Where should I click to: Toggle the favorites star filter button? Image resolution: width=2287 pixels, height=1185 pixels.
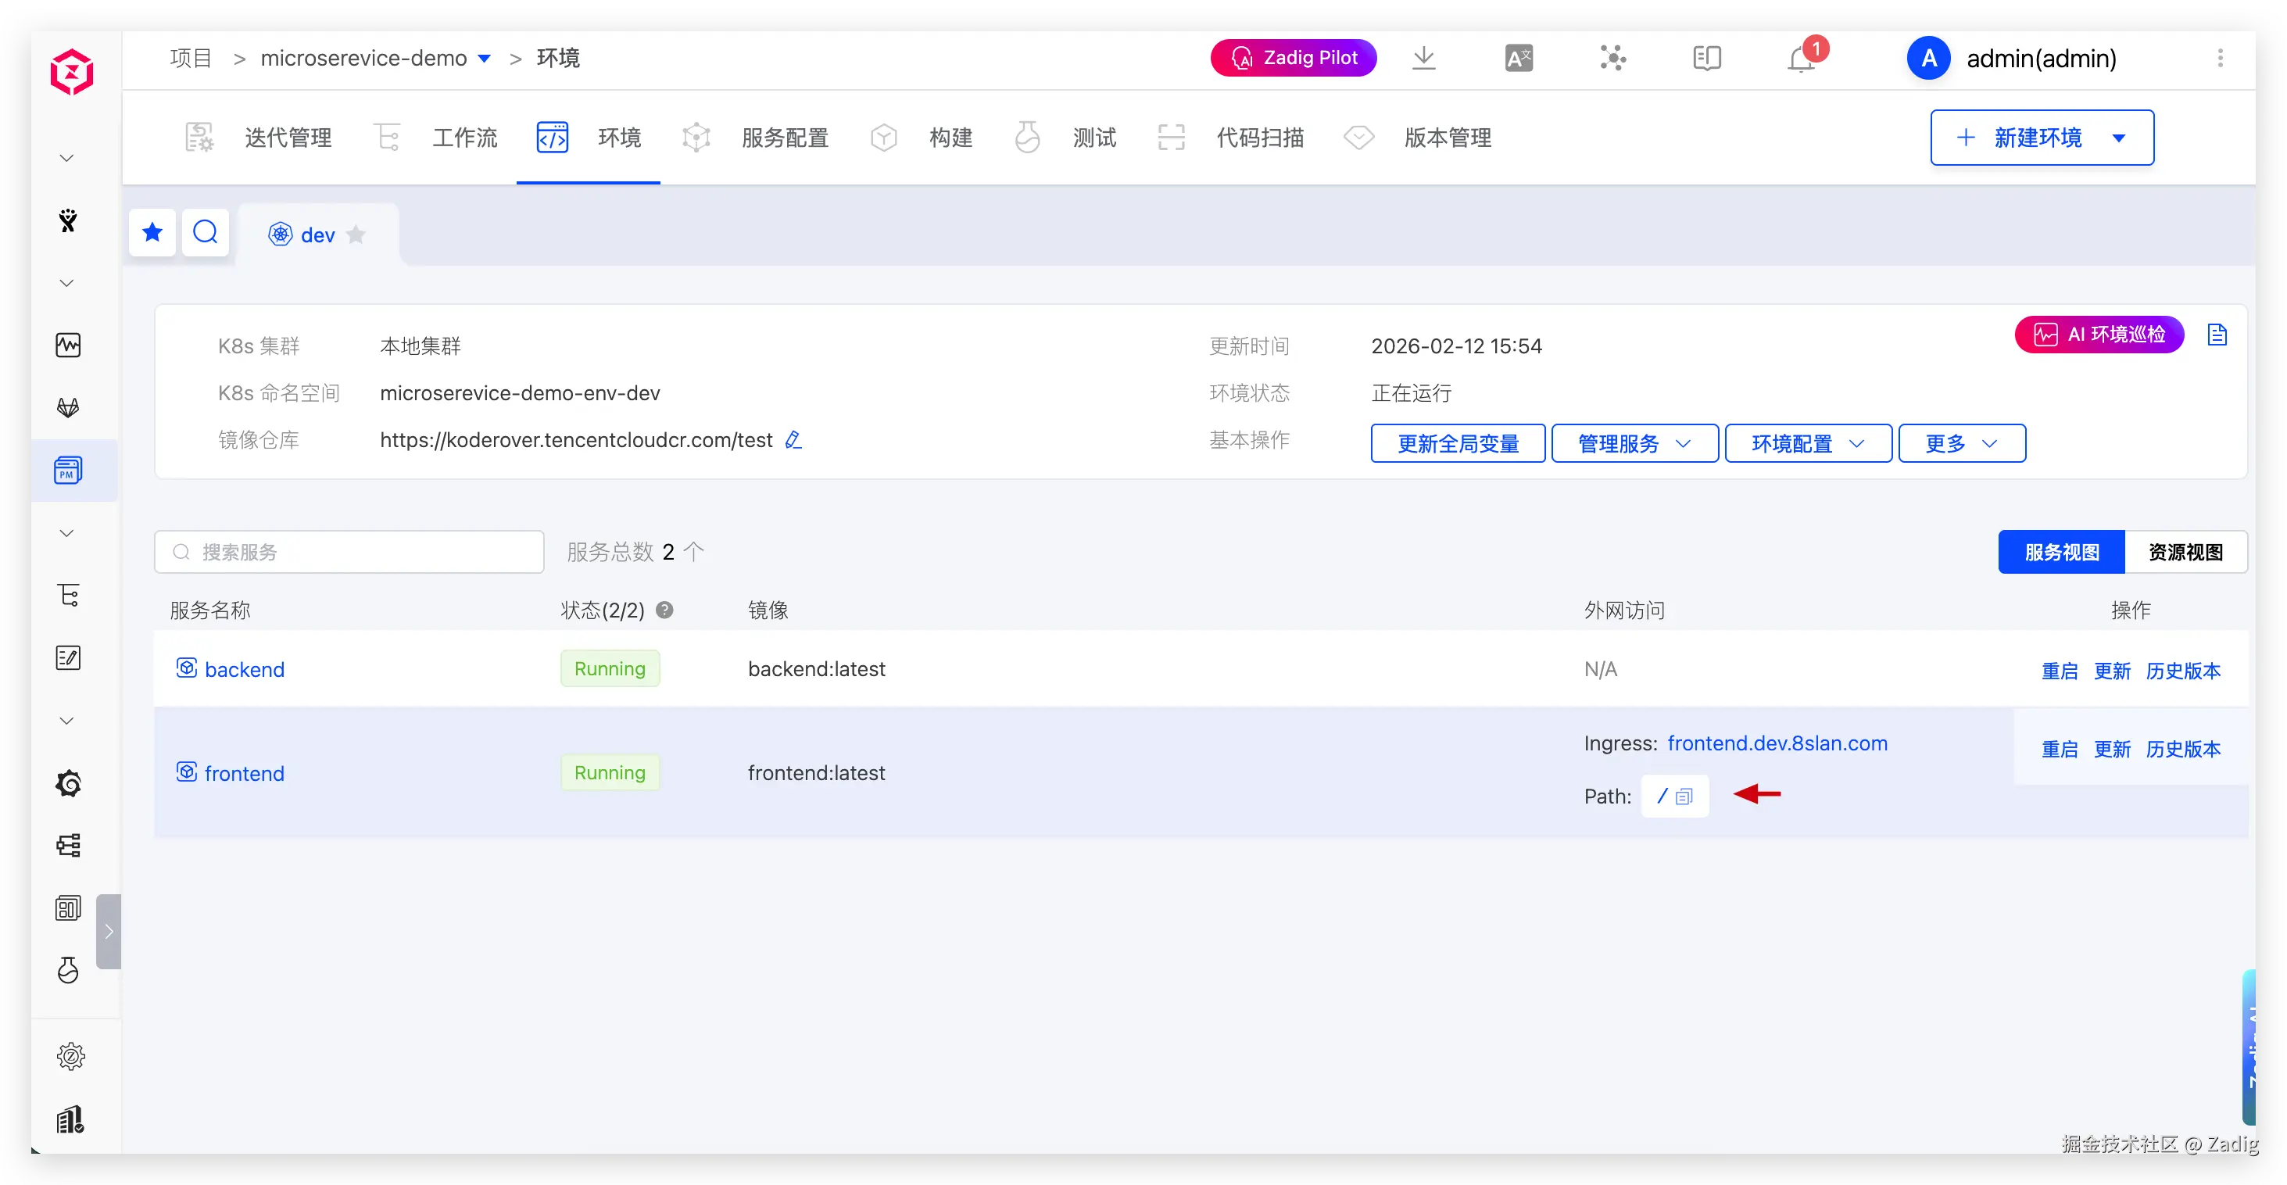[x=152, y=233]
